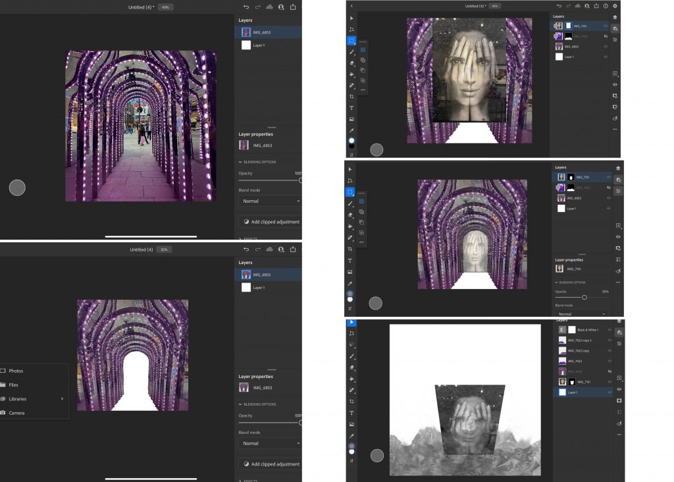
Task: Click the Opacity slider set to 55%
Action: click(x=584, y=297)
